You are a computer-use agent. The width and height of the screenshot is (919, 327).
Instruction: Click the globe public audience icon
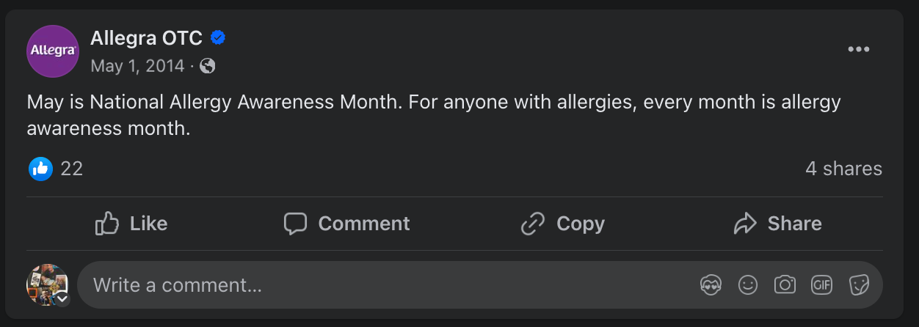208,66
